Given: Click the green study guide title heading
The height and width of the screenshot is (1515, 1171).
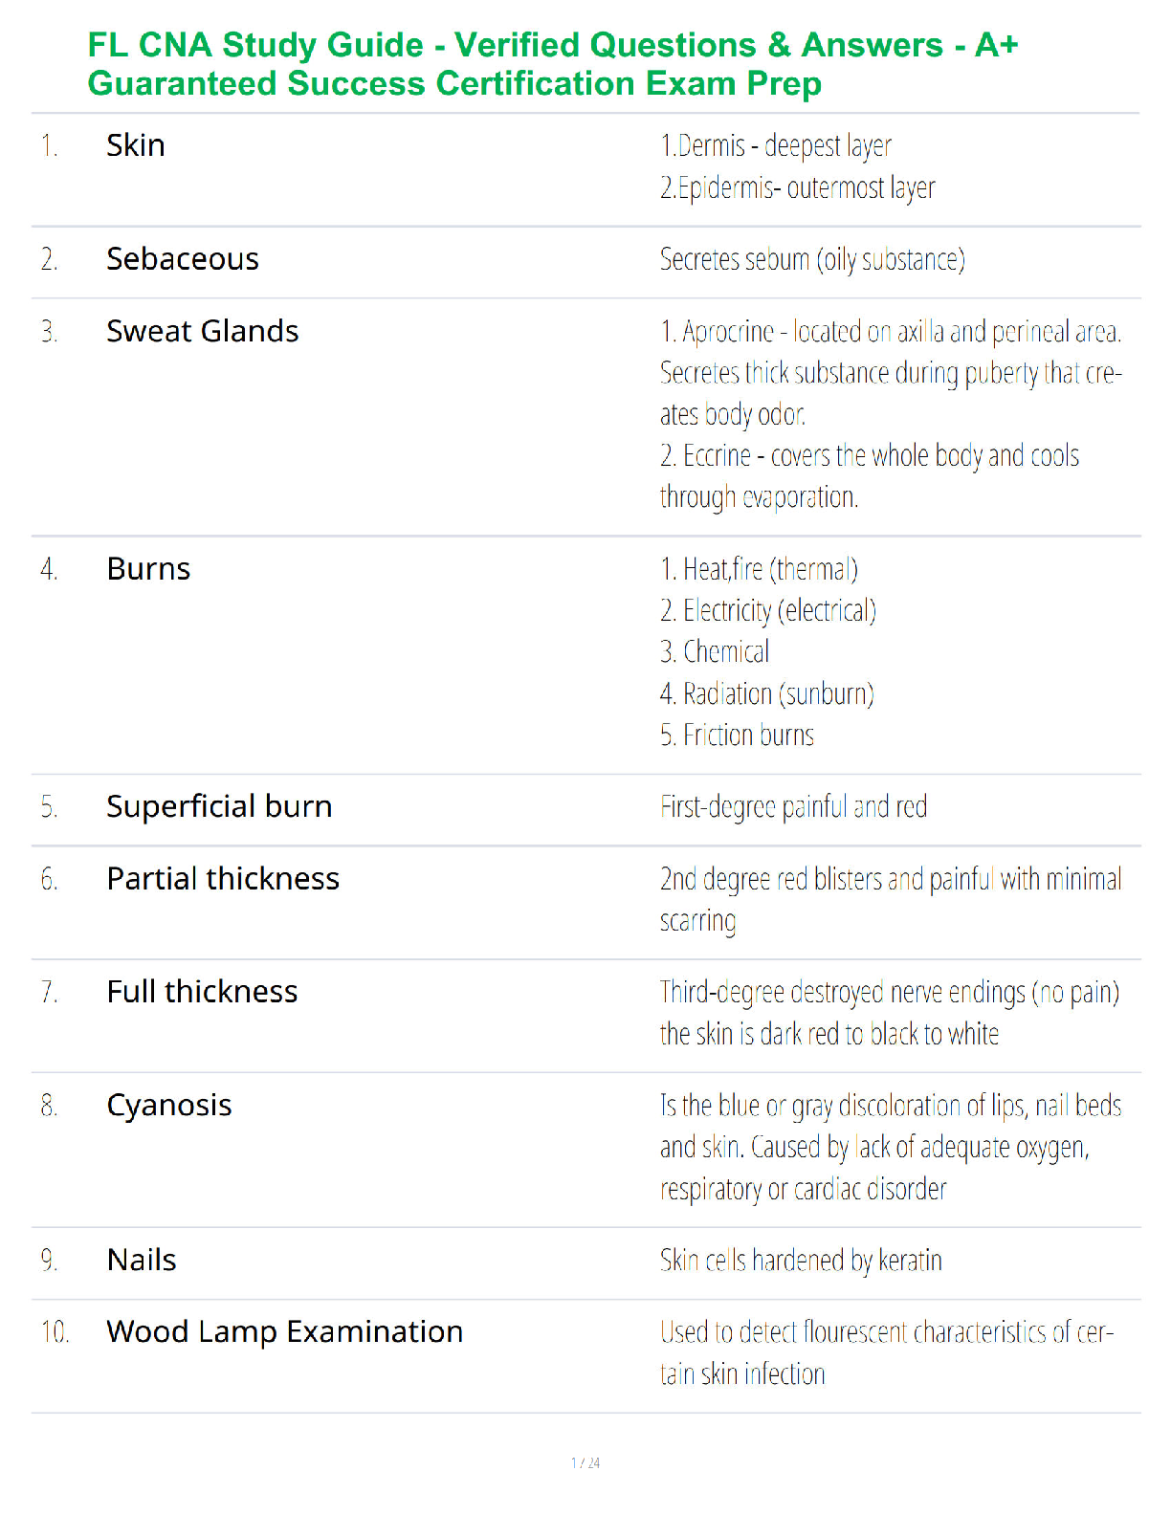Looking at the screenshot, I should click(x=553, y=64).
